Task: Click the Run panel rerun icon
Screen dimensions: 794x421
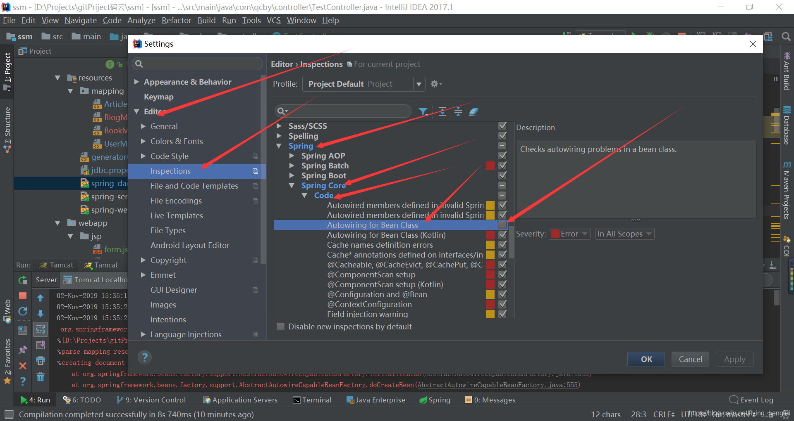Action: pos(23,280)
